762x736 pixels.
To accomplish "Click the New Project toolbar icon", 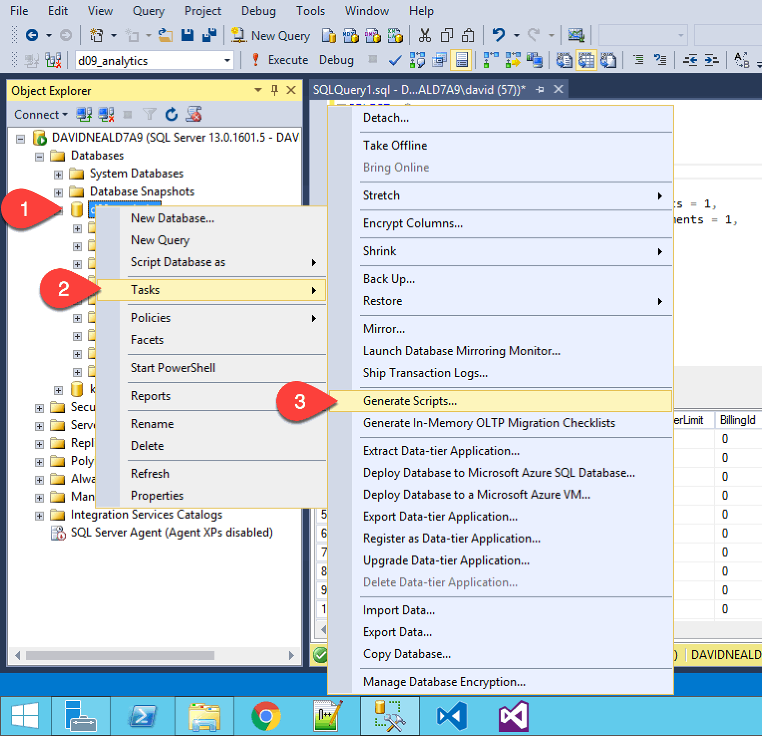I will click(x=96, y=35).
